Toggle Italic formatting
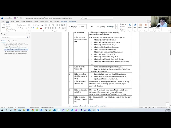The image size is (171, 128). (20, 28)
